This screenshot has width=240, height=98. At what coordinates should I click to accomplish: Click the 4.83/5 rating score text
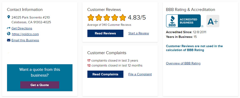tap(137, 17)
